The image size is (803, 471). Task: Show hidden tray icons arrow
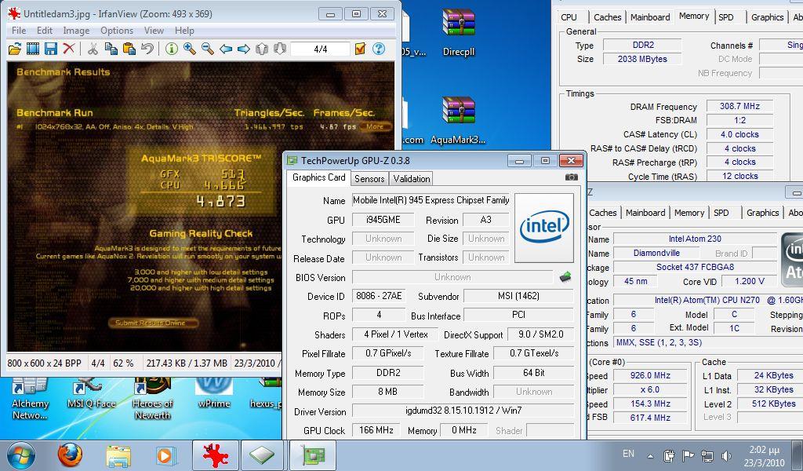650,455
